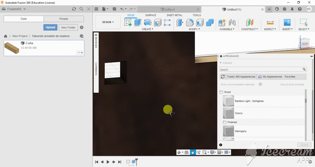The height and width of the screenshot is (167, 315).
Task: Select the Press Pull tool
Action: point(180,23)
